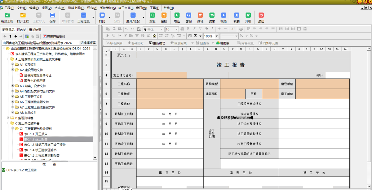Viewport: 372px width, 190px height.
Task: Switch to the 回收站 tab
Action: tap(21, 30)
